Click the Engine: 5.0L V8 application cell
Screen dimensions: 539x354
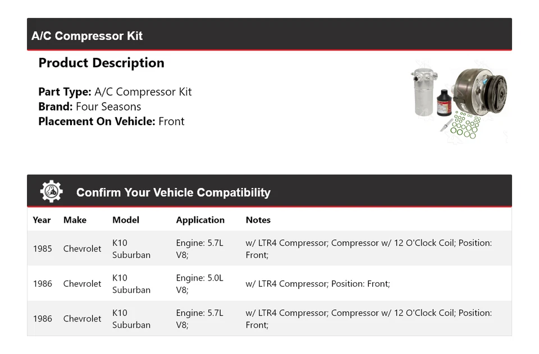pos(199,284)
